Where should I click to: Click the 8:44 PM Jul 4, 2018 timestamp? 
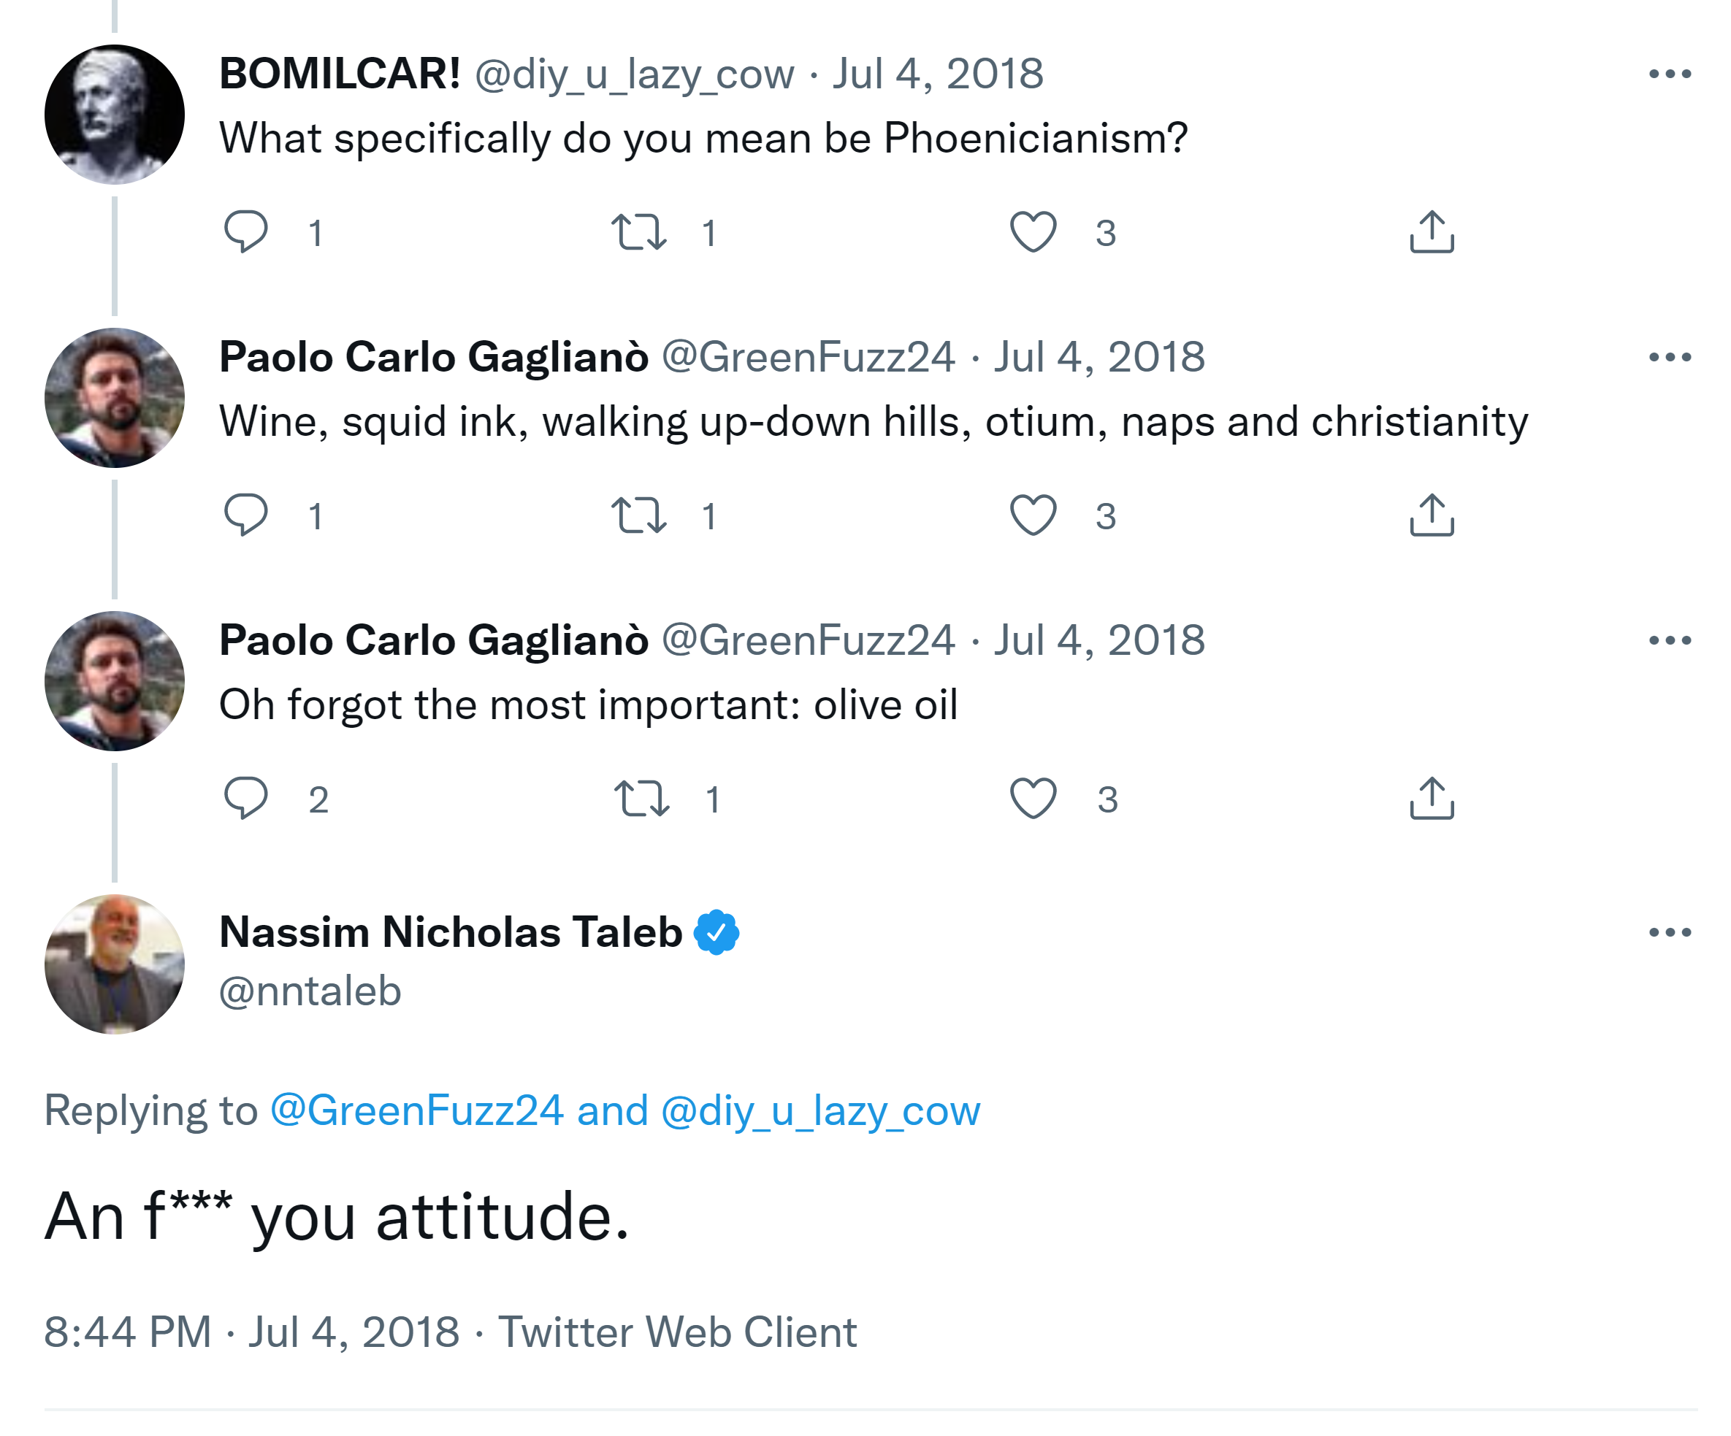tap(251, 1332)
